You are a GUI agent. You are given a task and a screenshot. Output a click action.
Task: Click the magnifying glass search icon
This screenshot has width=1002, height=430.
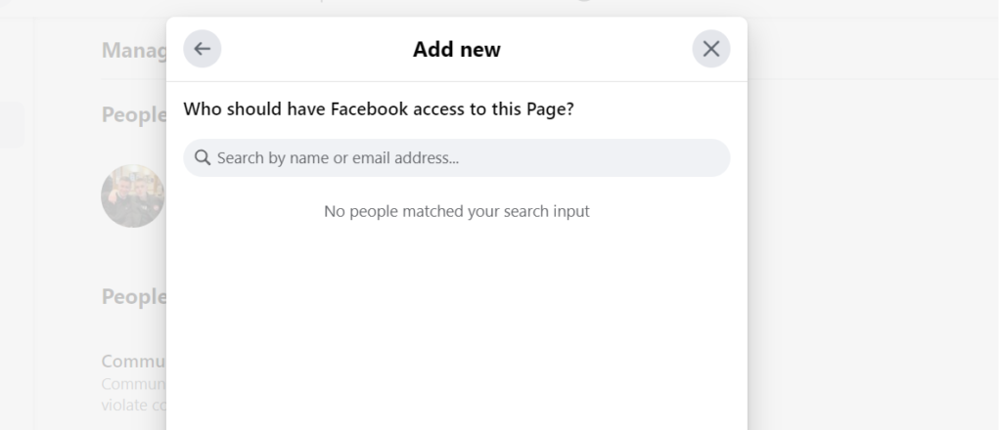pyautogui.click(x=203, y=157)
